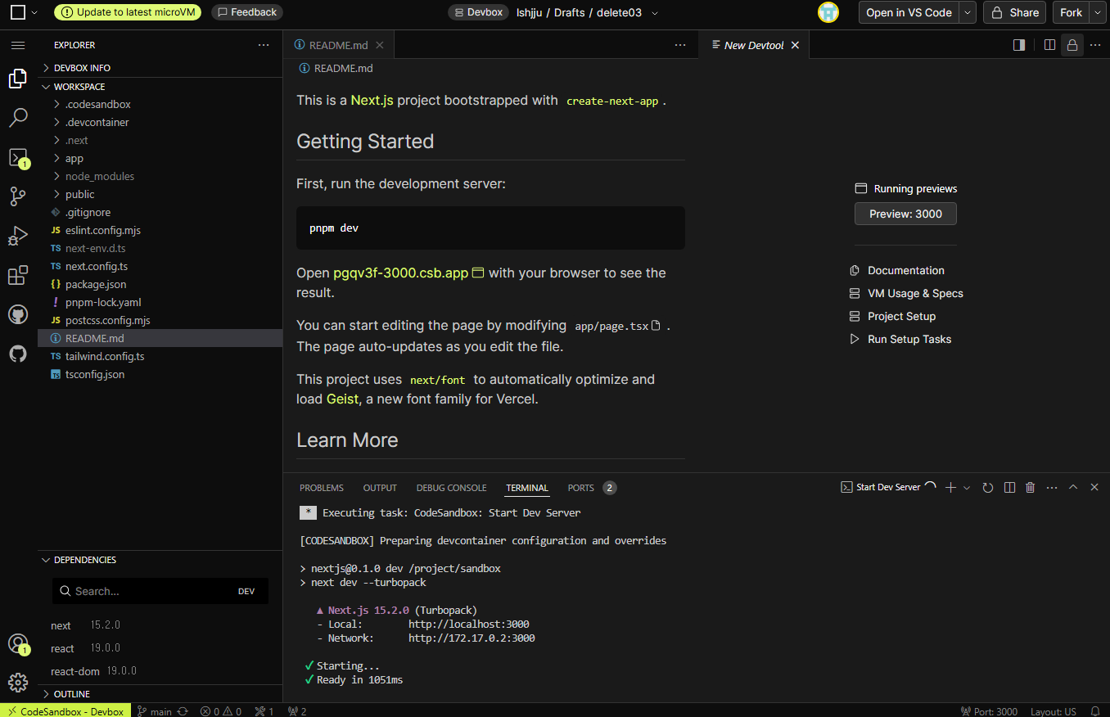The height and width of the screenshot is (717, 1110).
Task: Close the bottom panel
Action: pyautogui.click(x=1094, y=487)
